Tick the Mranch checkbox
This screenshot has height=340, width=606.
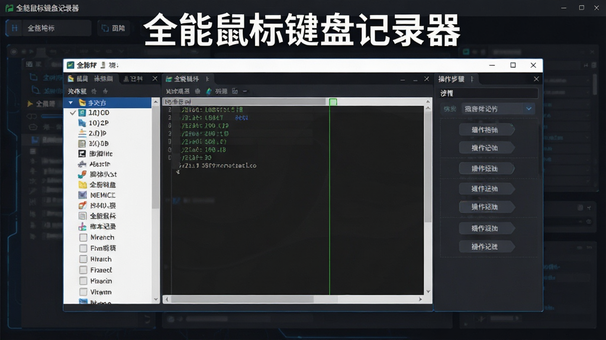coord(83,237)
